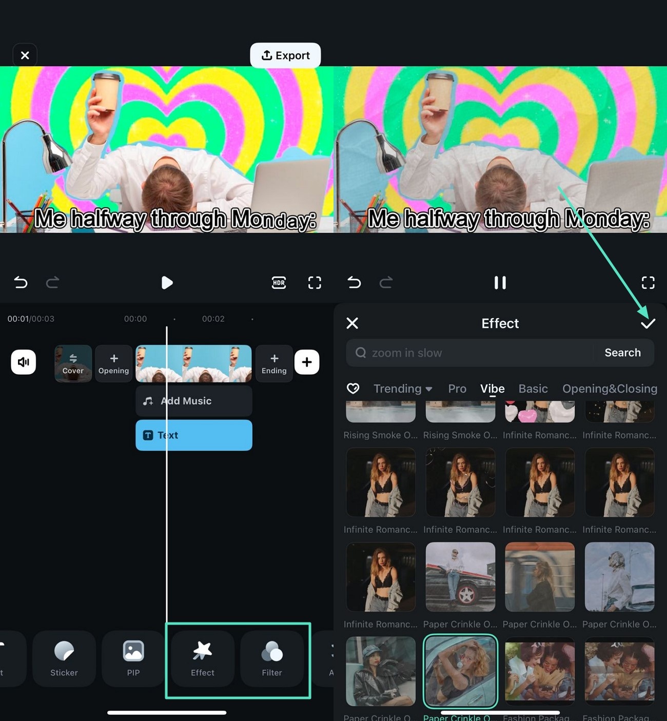Select second Rising Smoke effect thumbnail
This screenshot has height=721, width=667.
coord(460,412)
